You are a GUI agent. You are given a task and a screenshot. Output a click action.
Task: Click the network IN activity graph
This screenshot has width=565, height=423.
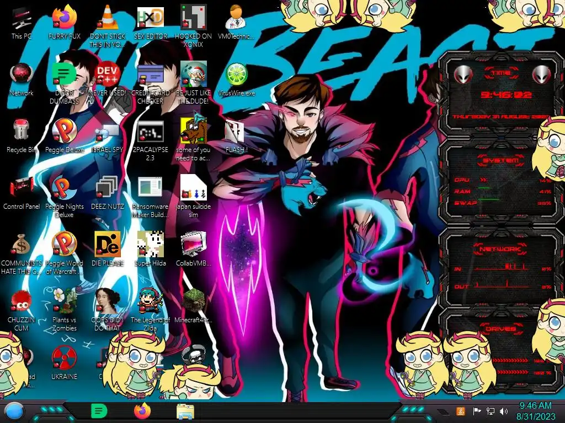(x=502, y=267)
